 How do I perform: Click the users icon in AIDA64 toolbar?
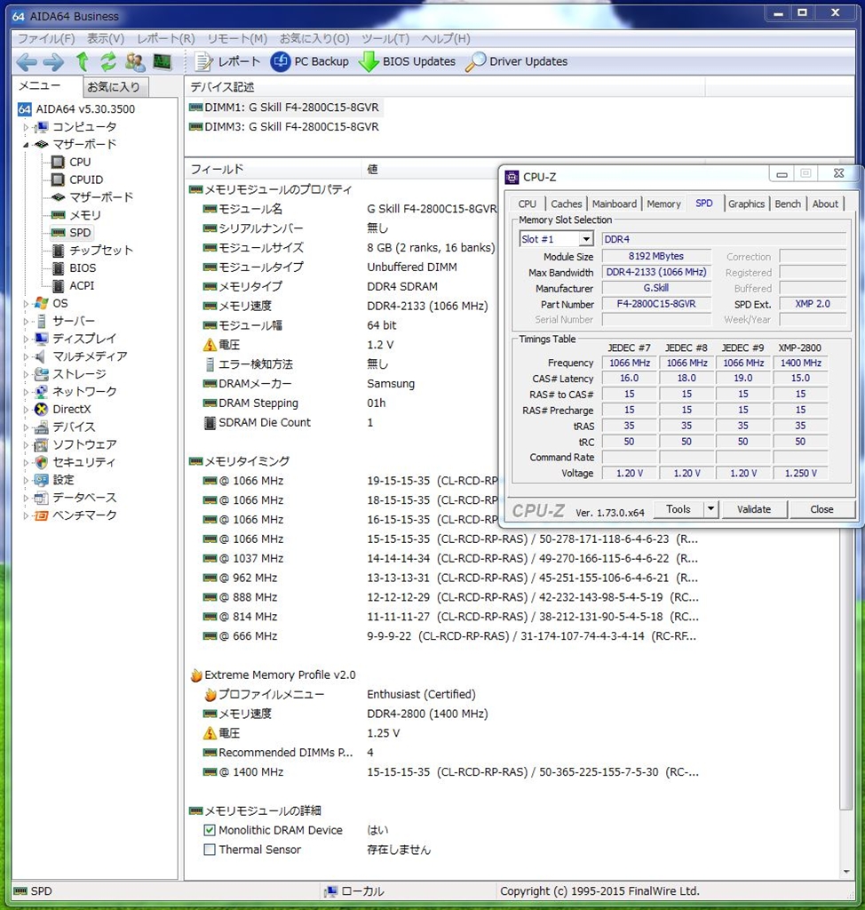(x=135, y=61)
